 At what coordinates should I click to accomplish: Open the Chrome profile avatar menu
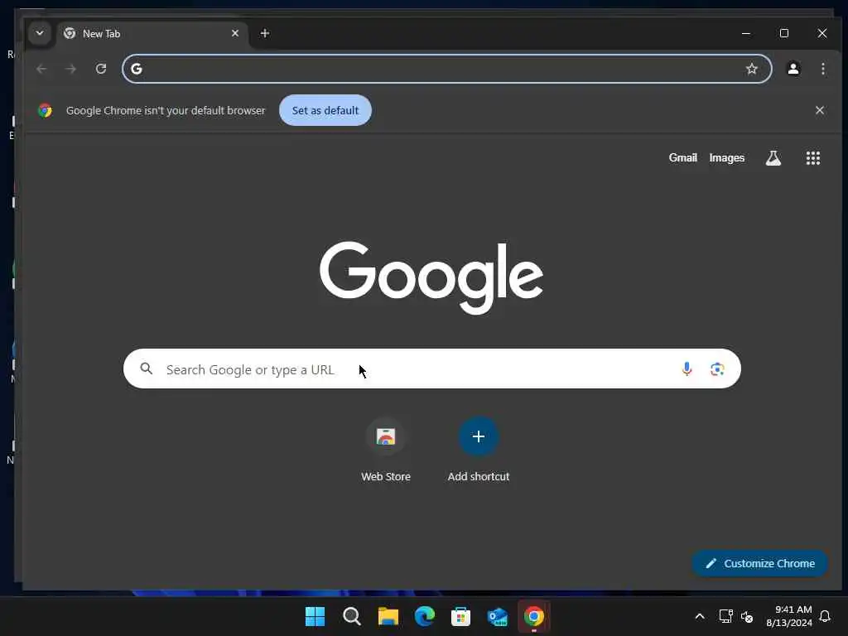point(793,69)
